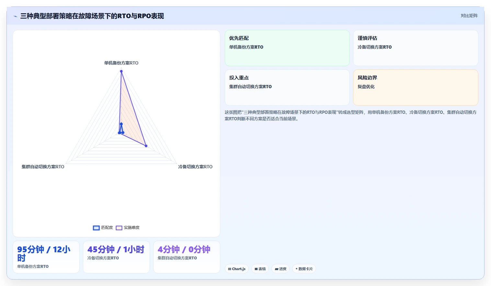Select the 95分钟 / 12小时 stat card
The image size is (491, 286).
pyautogui.click(x=46, y=257)
